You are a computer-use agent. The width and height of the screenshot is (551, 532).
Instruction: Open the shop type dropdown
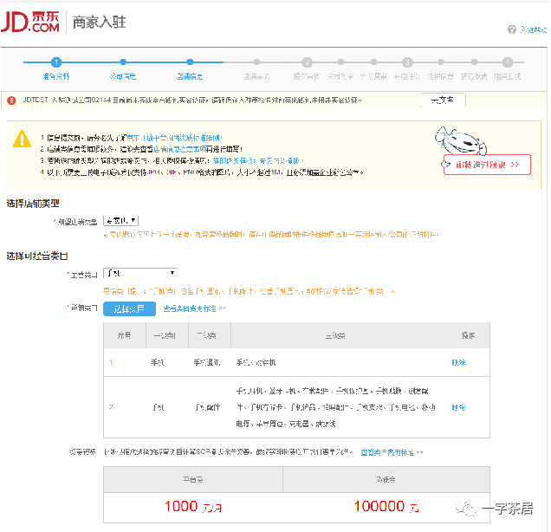[121, 221]
